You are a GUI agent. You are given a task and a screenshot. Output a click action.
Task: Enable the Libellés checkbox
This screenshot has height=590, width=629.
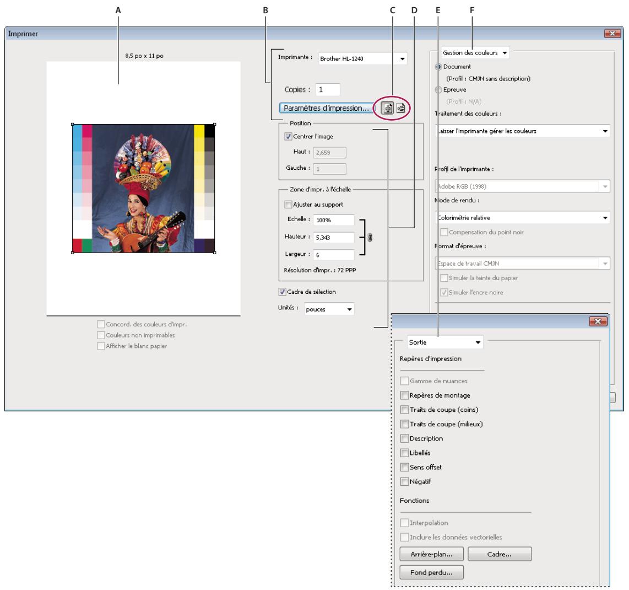(404, 453)
